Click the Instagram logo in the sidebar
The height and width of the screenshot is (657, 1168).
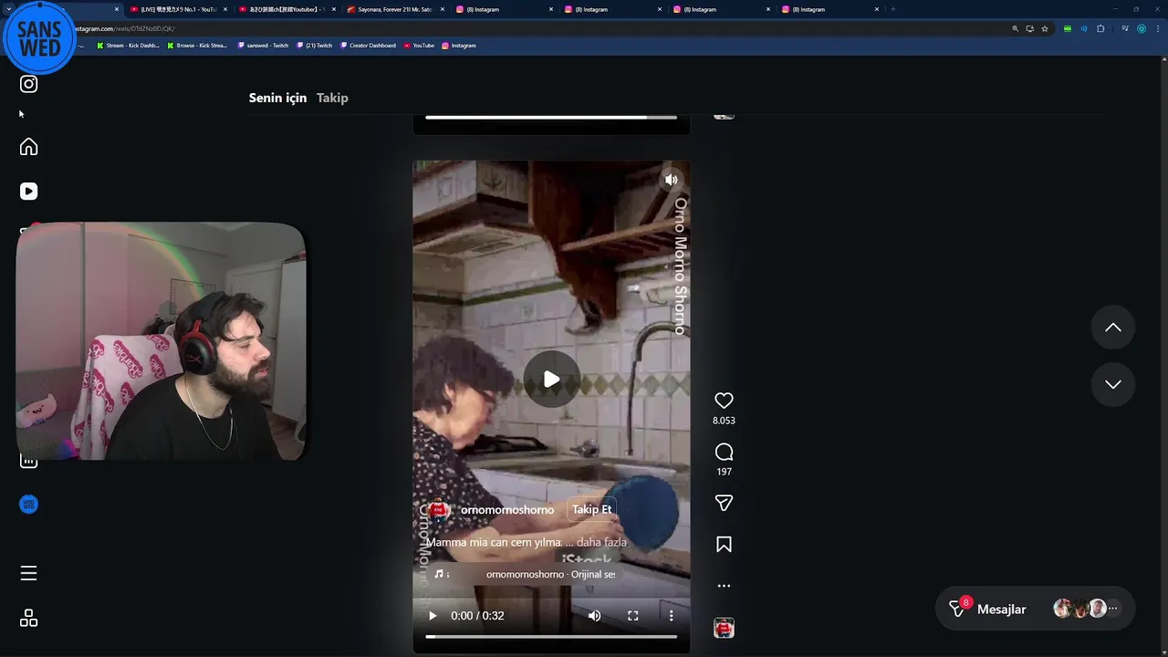pyautogui.click(x=28, y=84)
